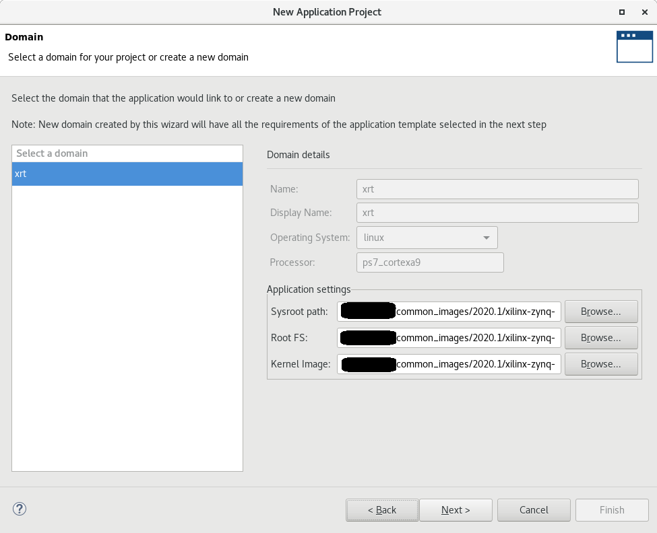The image size is (657, 533).
Task: Click the Processor ps7_cortexa9 field
Action: 429,262
